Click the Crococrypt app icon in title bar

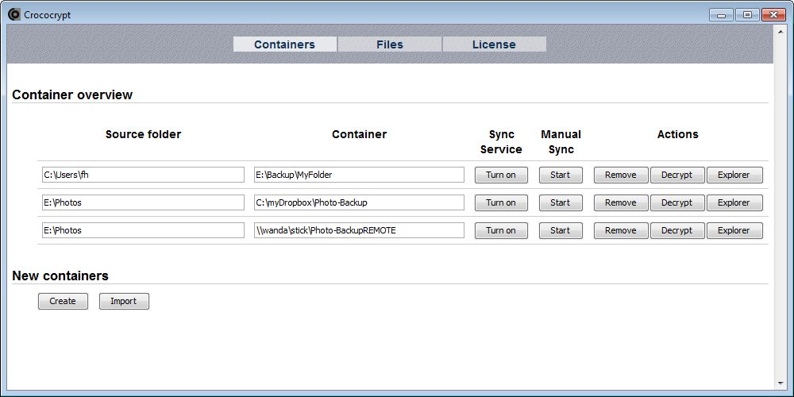click(x=13, y=14)
